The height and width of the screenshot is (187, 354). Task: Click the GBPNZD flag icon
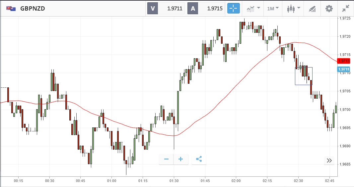tap(11, 9)
